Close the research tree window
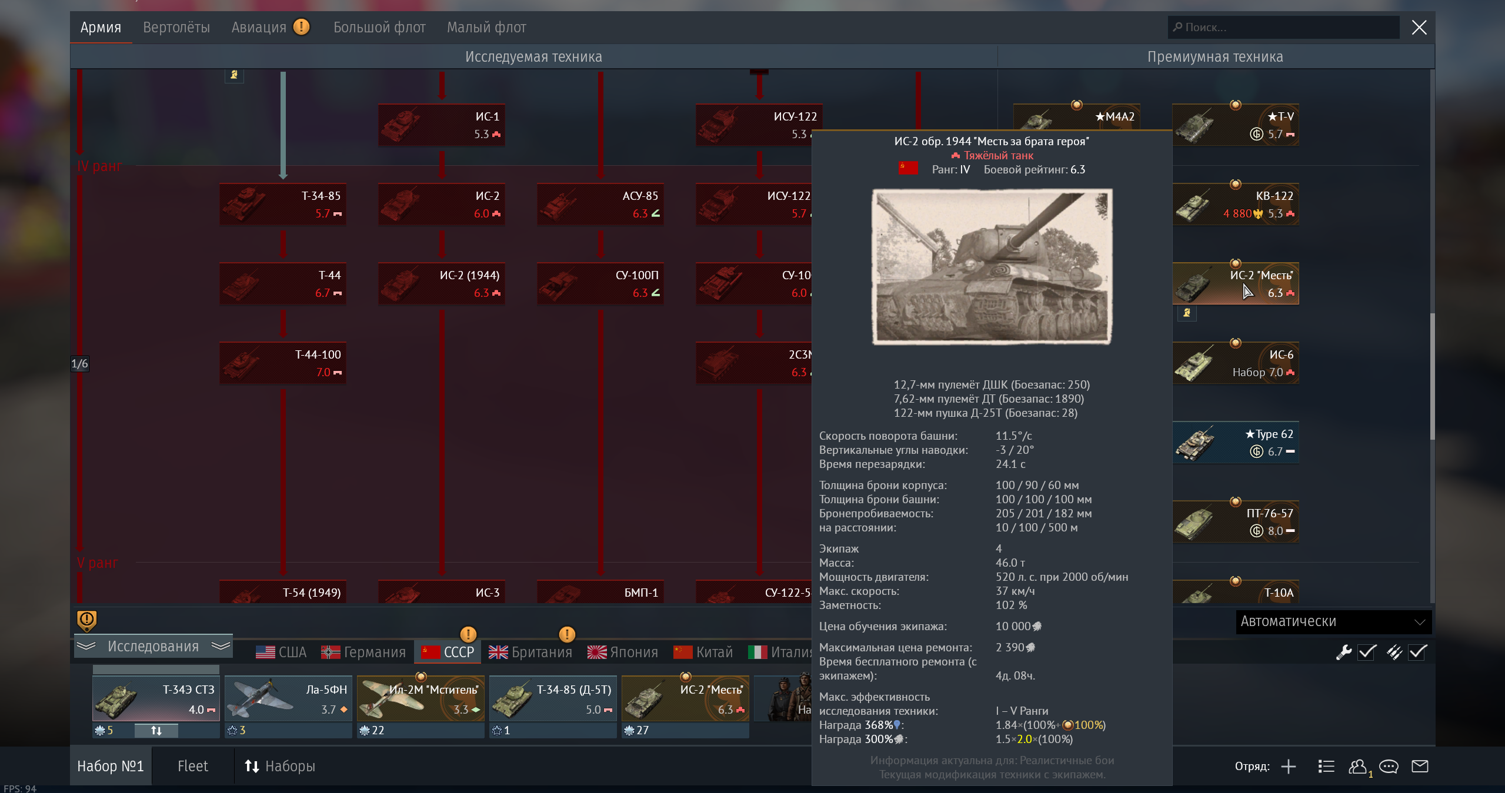 (1419, 27)
